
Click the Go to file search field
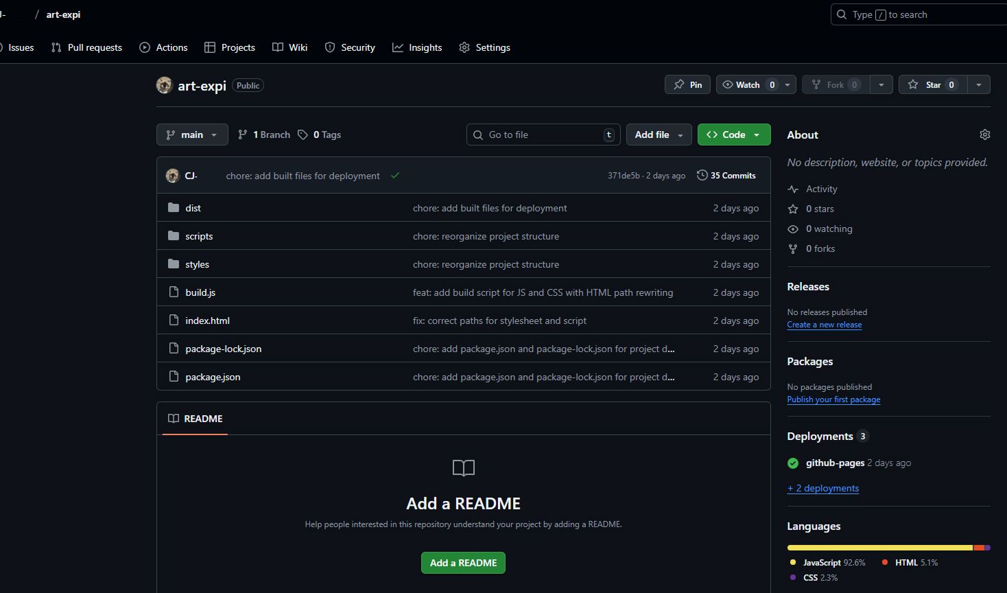coord(543,135)
